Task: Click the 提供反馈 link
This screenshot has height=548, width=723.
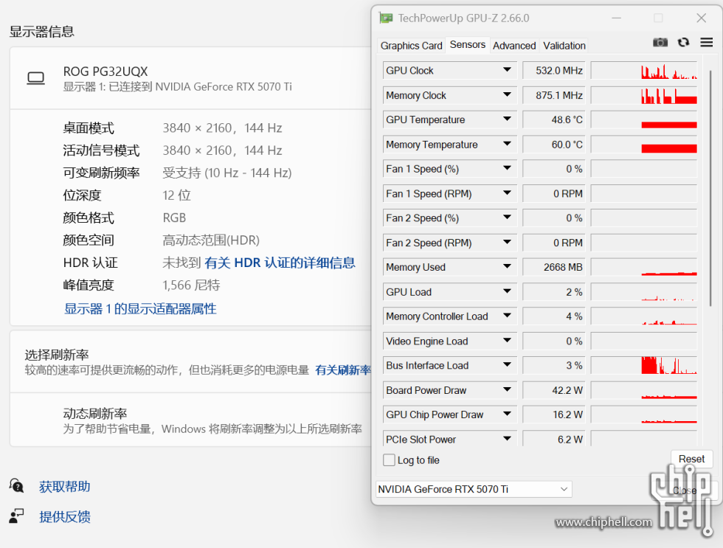Action: 65,517
